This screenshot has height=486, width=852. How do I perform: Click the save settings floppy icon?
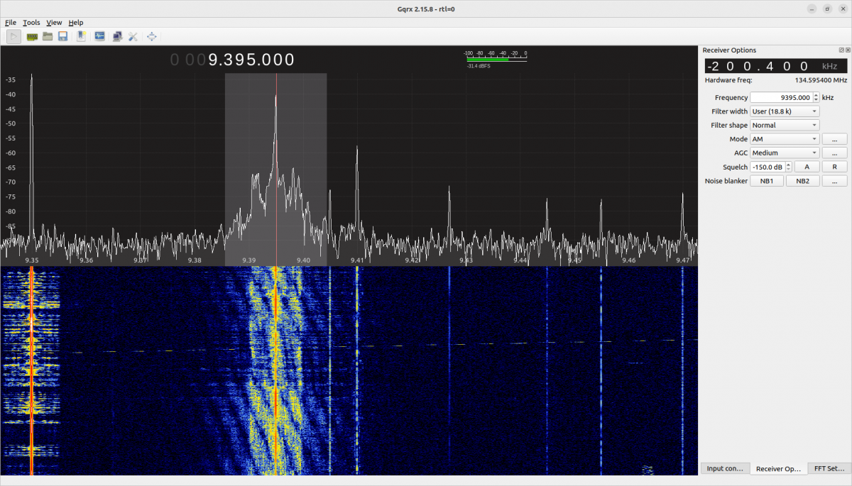pyautogui.click(x=62, y=36)
